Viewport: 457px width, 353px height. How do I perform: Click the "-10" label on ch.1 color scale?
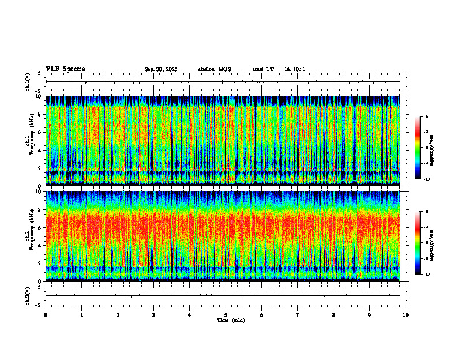tap(426, 179)
